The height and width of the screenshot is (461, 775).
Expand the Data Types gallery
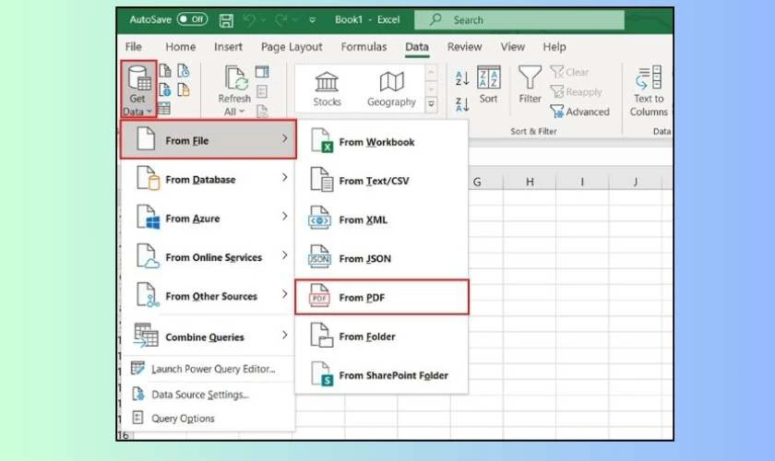coord(431,104)
